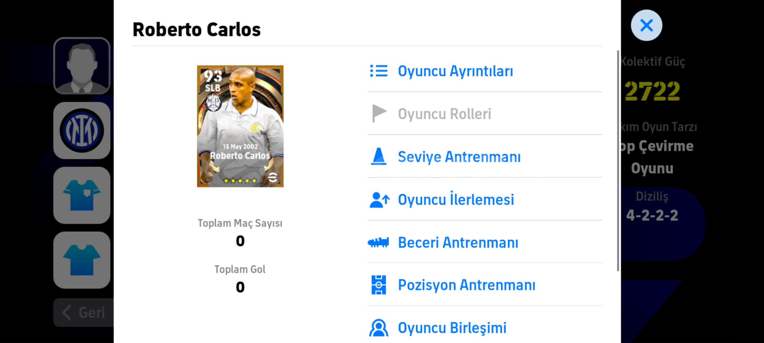
Task: Click the Kolektif Güç label
Action: point(653,61)
